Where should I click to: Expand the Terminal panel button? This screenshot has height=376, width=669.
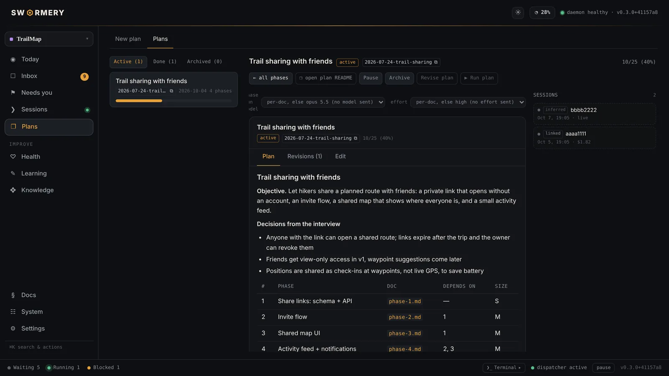pyautogui.click(x=504, y=368)
